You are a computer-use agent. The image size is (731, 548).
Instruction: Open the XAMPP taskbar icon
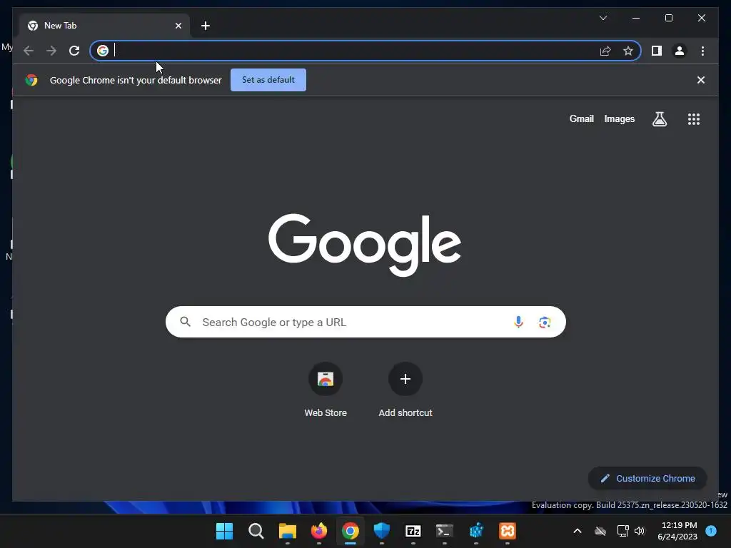[x=508, y=531]
